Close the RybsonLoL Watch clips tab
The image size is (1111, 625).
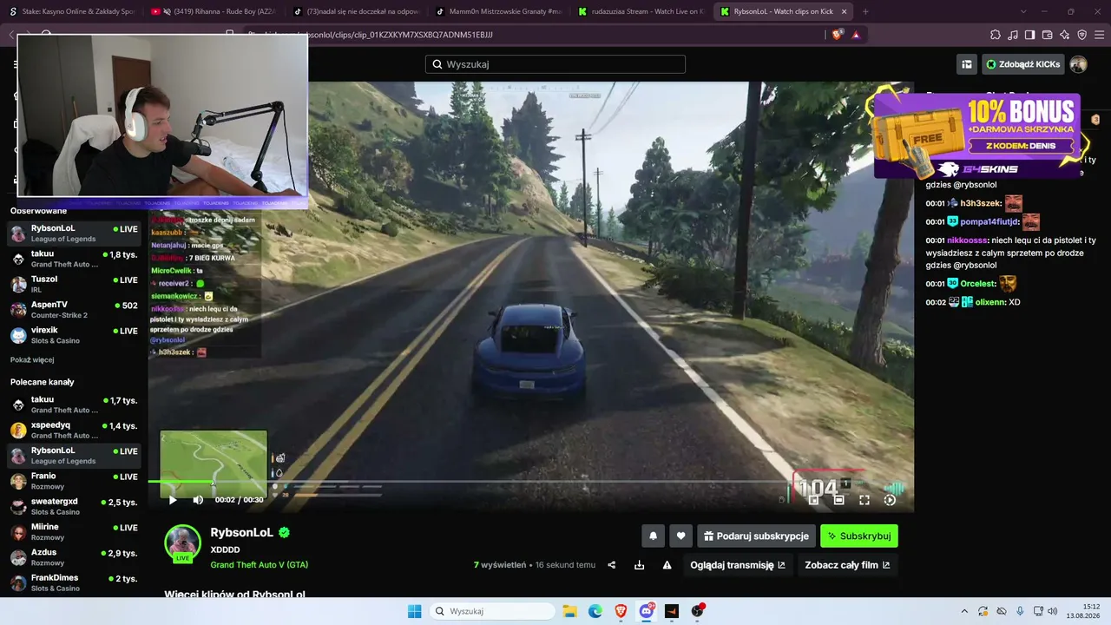[844, 11]
